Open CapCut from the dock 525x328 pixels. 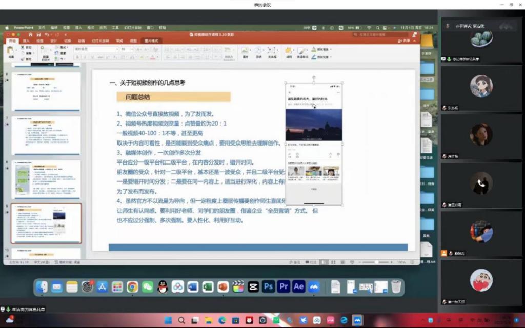[253, 287]
